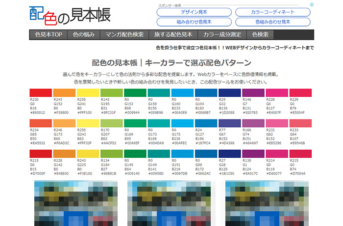
Task: Select the dark magenta #D60077 swatch
Action: [x=277, y=154]
